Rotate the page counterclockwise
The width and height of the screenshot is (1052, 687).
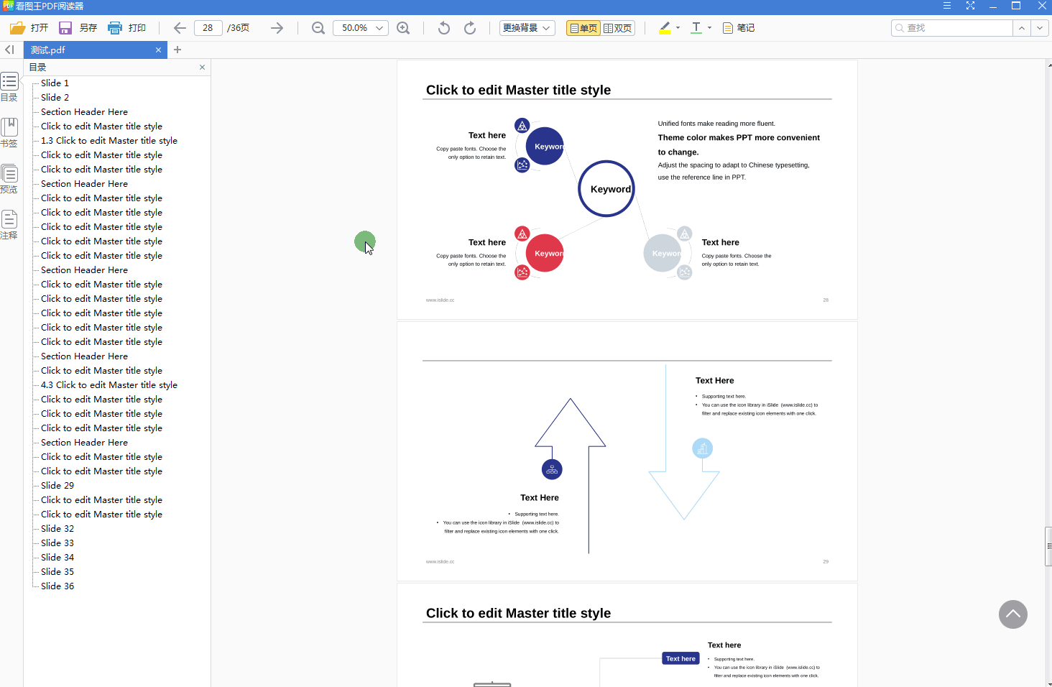click(x=444, y=28)
